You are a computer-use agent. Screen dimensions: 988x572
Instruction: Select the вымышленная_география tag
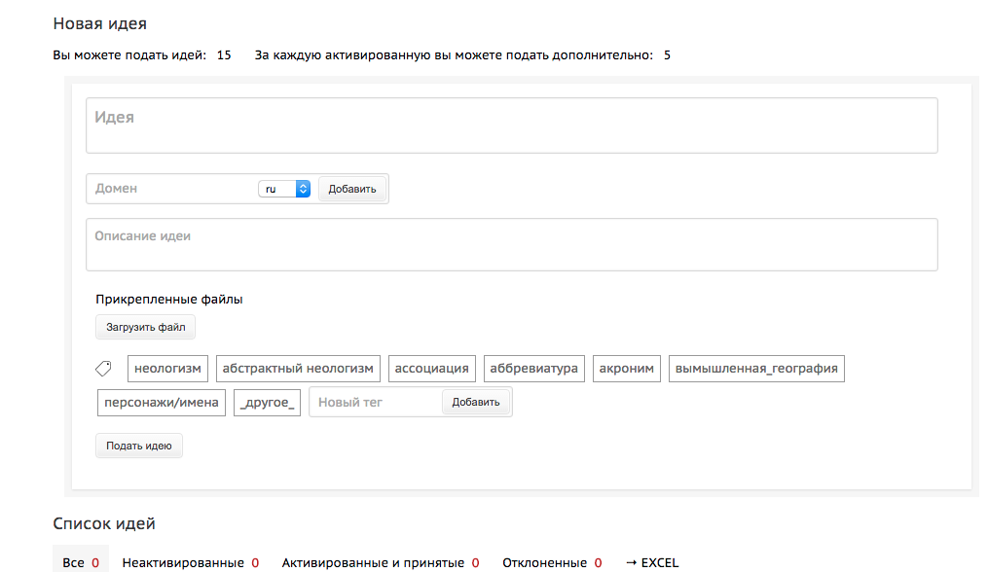[756, 369]
